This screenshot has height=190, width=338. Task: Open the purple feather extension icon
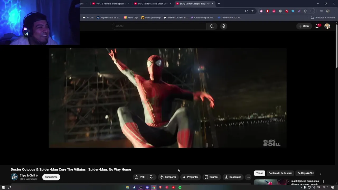point(299,11)
